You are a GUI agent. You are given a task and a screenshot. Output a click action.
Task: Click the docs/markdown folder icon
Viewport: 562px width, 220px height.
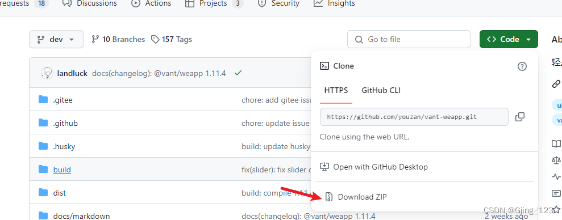[x=43, y=215]
